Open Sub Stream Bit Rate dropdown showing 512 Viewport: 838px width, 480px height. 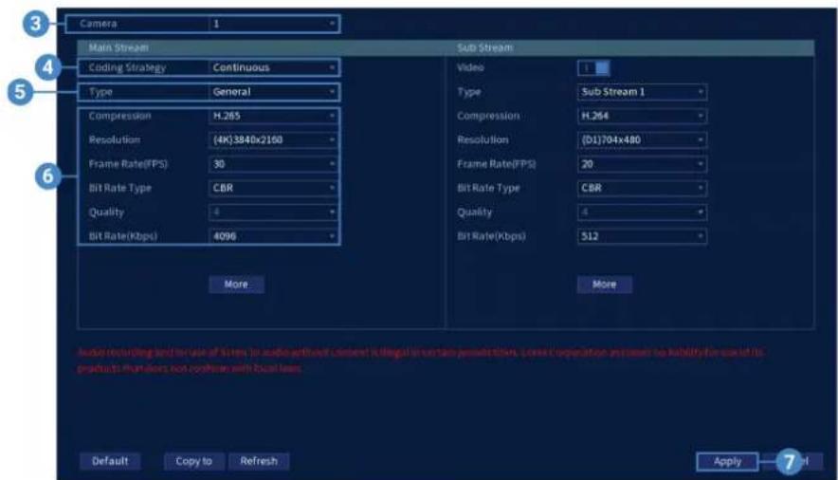(x=642, y=236)
